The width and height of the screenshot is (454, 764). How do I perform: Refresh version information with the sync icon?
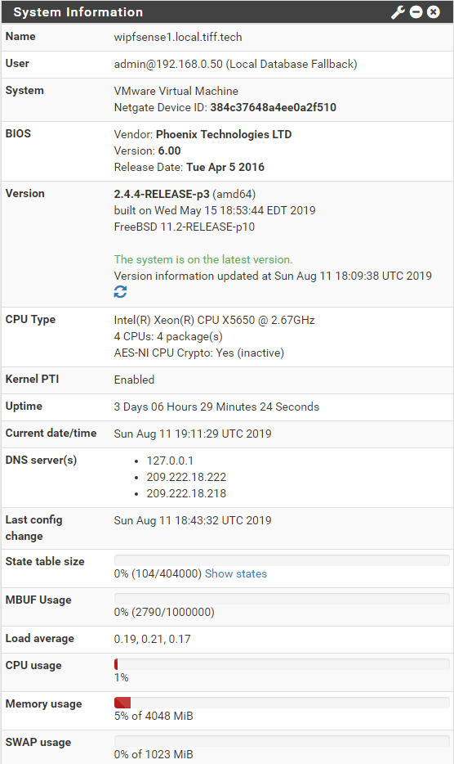120,292
